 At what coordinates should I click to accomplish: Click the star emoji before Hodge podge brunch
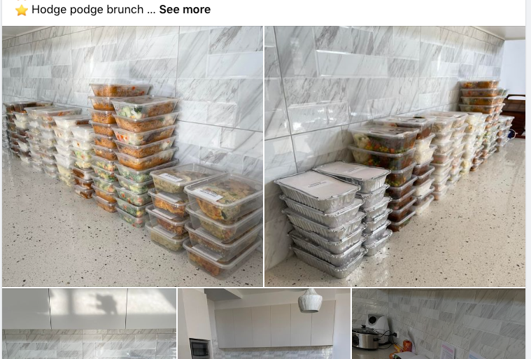[21, 10]
